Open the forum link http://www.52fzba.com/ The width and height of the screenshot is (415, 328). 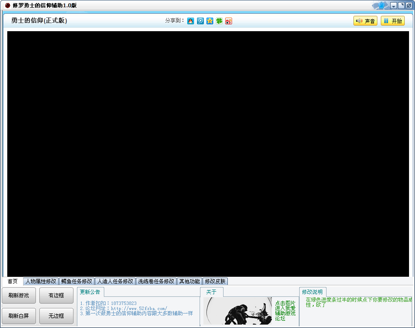click(139, 308)
